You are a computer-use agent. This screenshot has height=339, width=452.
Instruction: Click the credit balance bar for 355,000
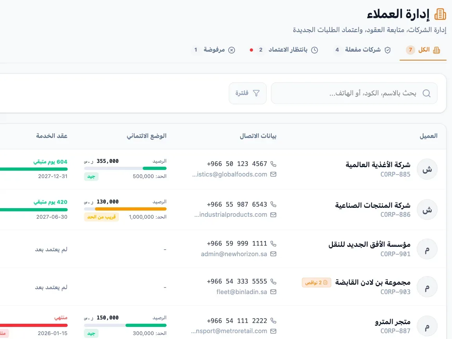[126, 168]
